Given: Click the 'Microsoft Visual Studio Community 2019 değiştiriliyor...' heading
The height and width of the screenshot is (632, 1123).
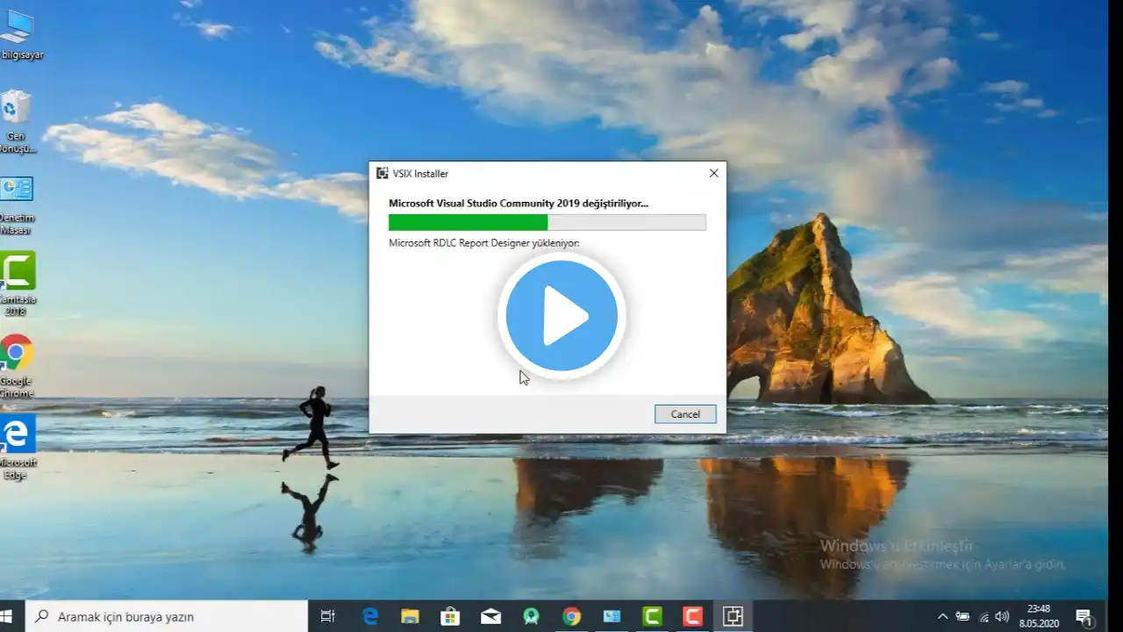Looking at the screenshot, I should [x=519, y=203].
